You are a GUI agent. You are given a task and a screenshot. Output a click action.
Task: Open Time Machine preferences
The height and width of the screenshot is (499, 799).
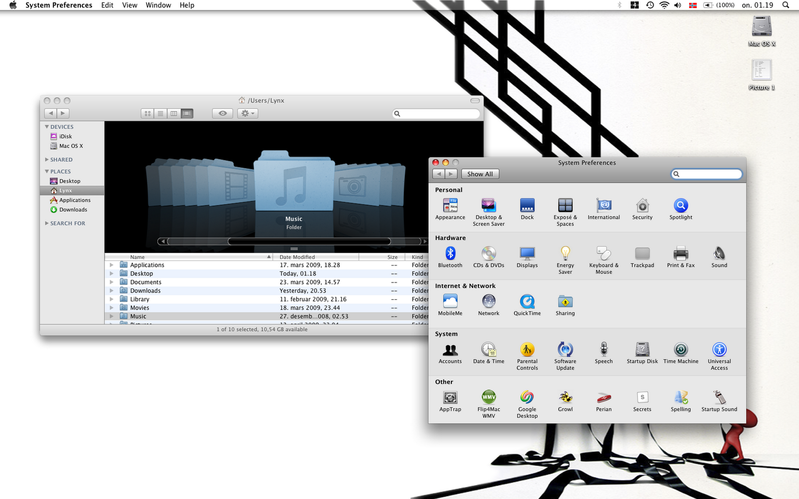(681, 352)
